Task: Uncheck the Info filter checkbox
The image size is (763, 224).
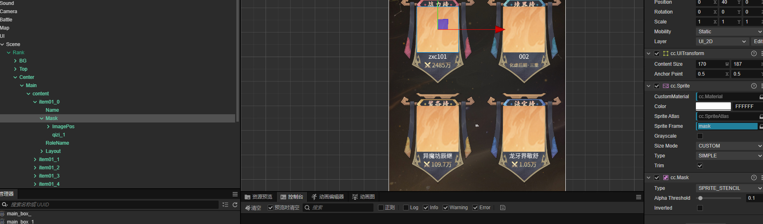Action: click(426, 208)
